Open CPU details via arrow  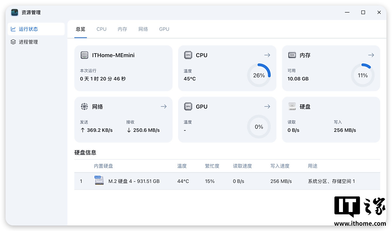267,55
